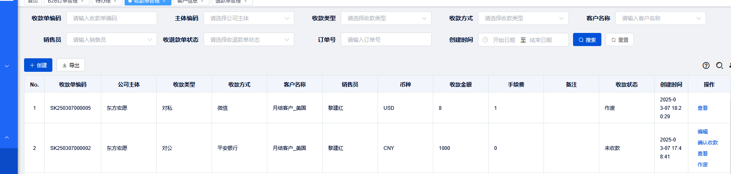Click the 创建 create button

coord(38,65)
